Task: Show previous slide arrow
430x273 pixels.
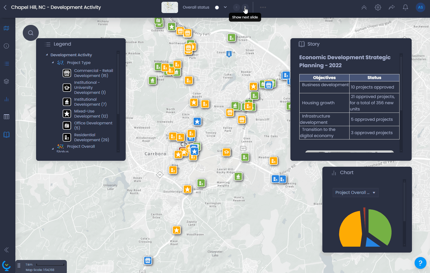Action: coord(236,7)
